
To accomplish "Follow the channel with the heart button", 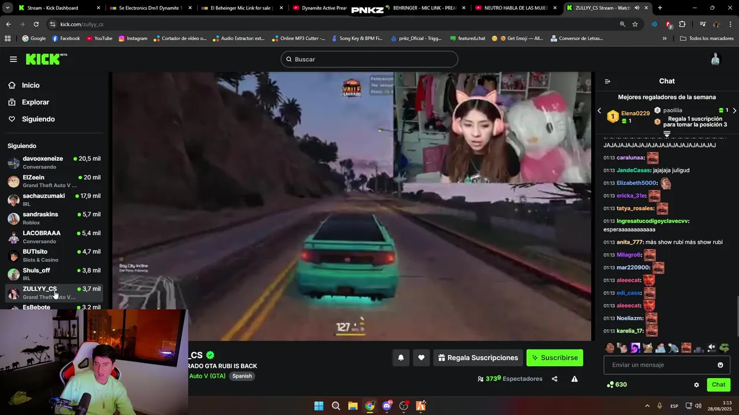I will pos(421,358).
